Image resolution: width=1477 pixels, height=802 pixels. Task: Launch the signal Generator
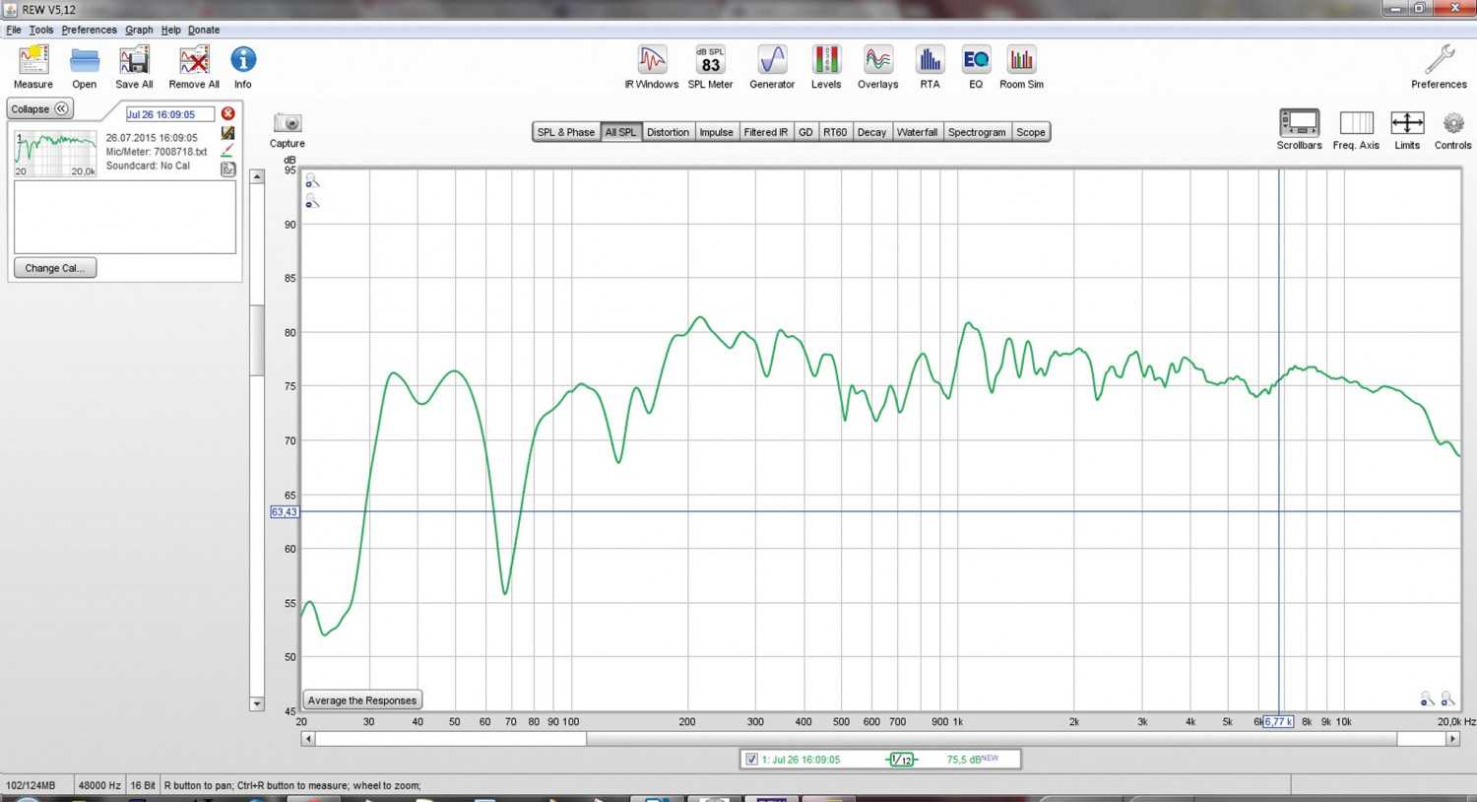(772, 61)
